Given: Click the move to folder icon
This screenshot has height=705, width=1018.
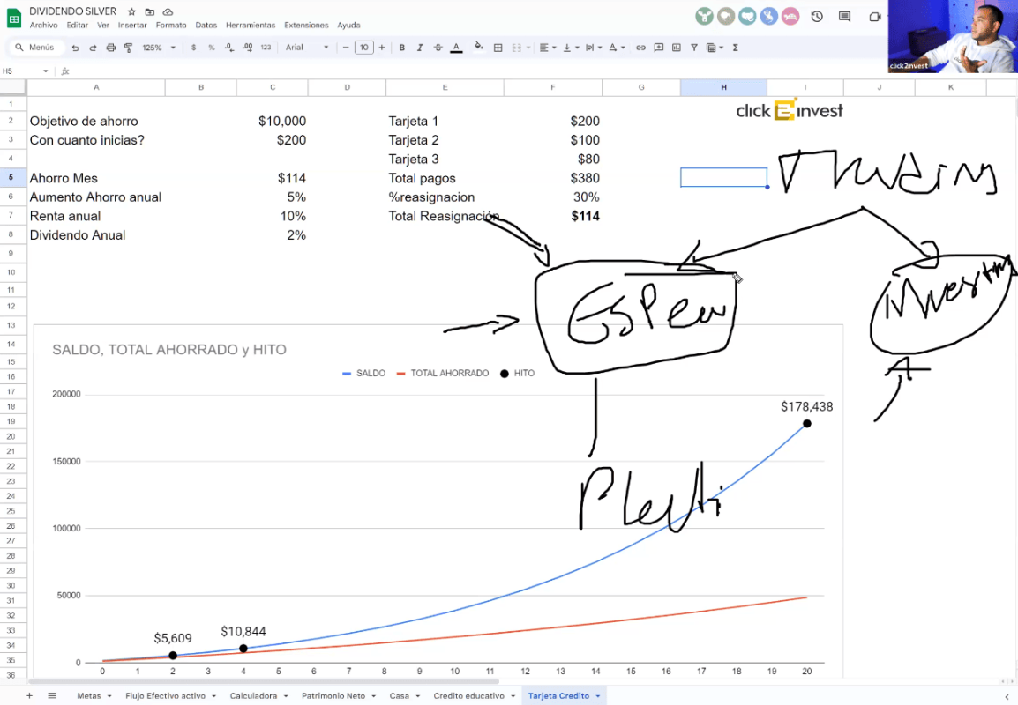Looking at the screenshot, I should point(150,11).
